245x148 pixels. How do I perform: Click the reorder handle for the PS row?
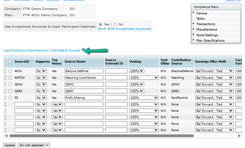(5, 98)
